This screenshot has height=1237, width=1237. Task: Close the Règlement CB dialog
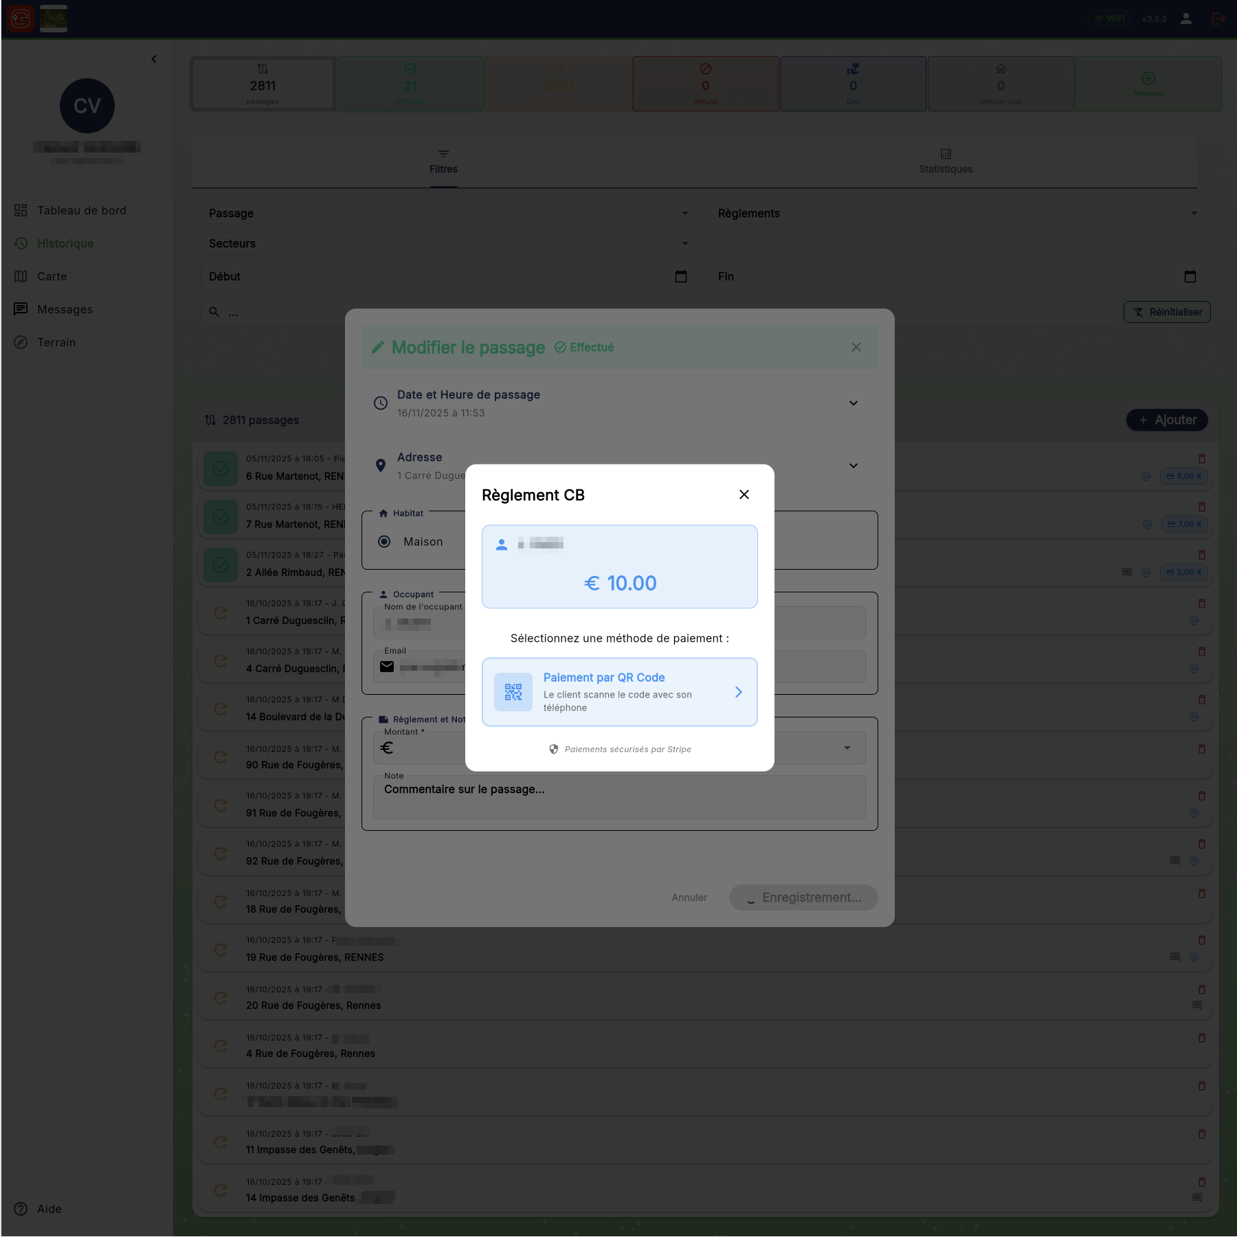[x=744, y=495]
